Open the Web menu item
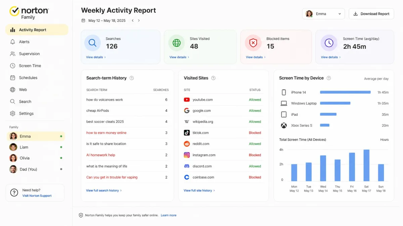Screen dimensions: 403x226 pos(37,90)
